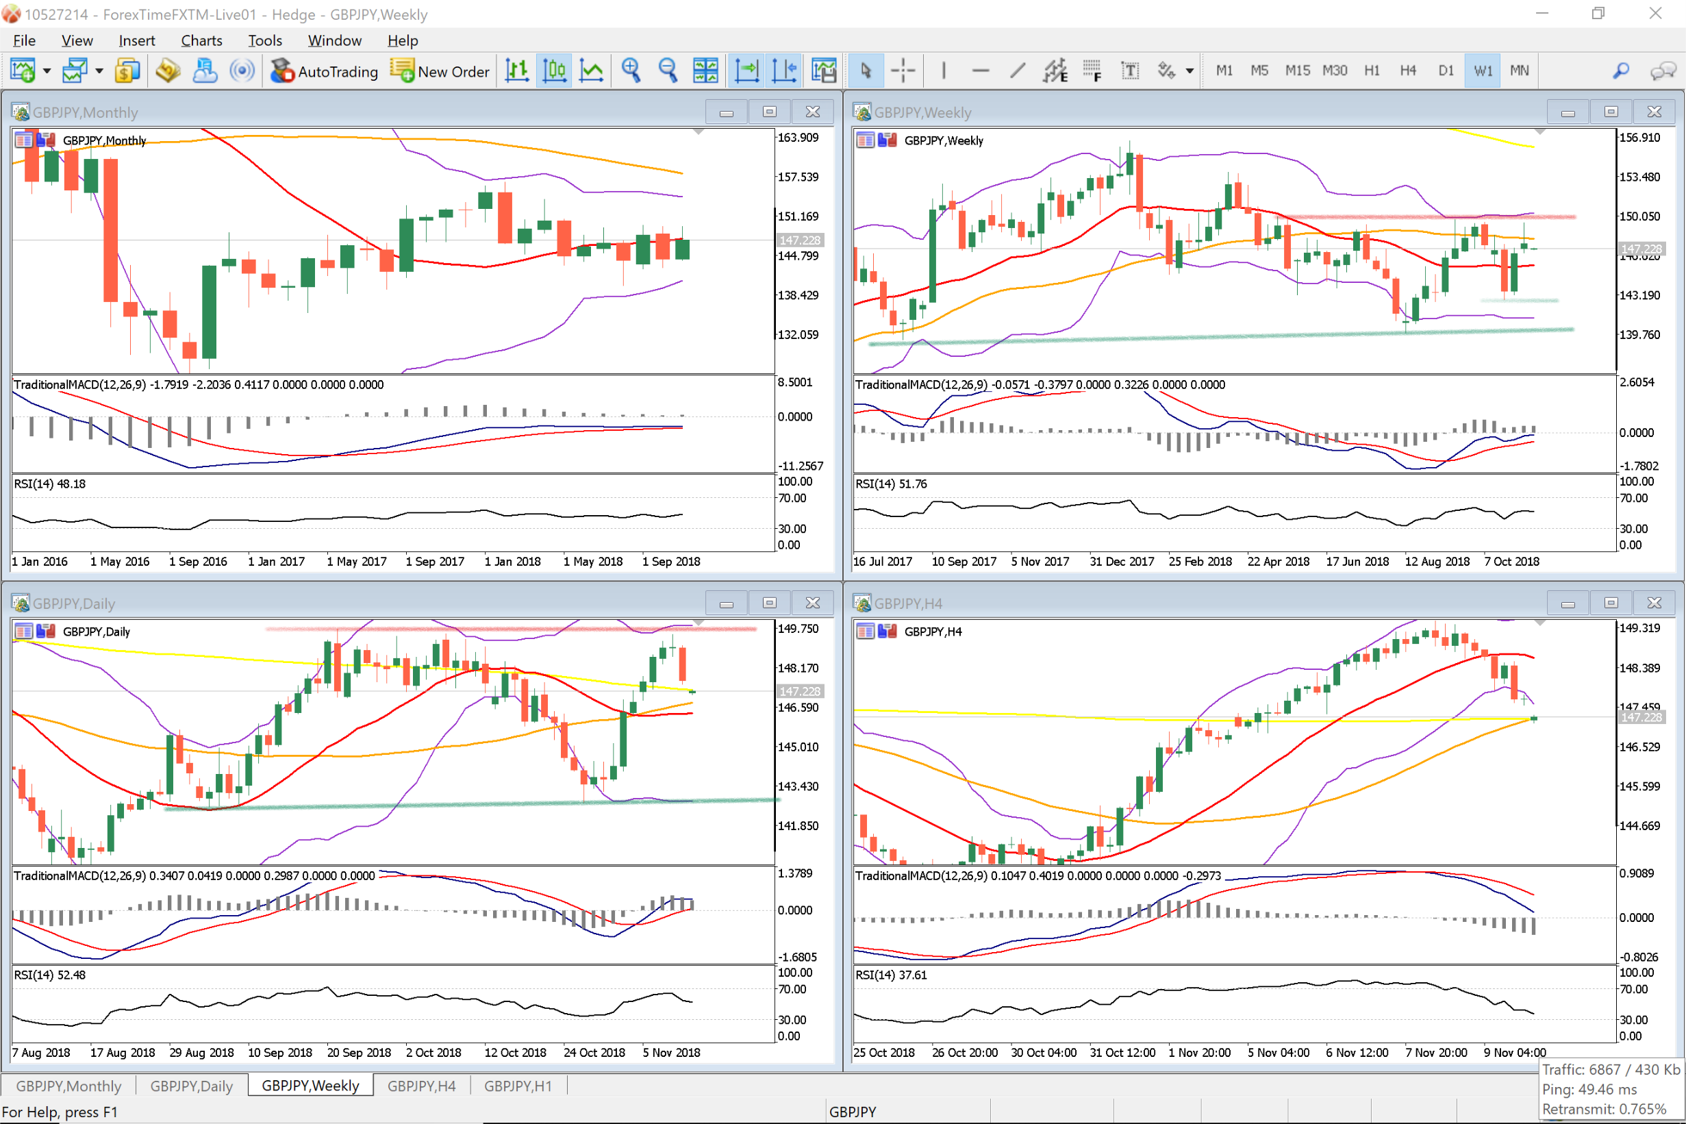Expand the profiles dropdown arrow
This screenshot has height=1124, width=1686.
click(x=99, y=71)
